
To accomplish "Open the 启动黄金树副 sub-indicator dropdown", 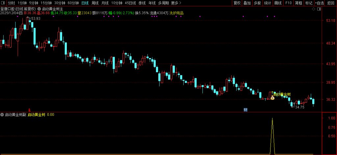I will pos(2,115).
